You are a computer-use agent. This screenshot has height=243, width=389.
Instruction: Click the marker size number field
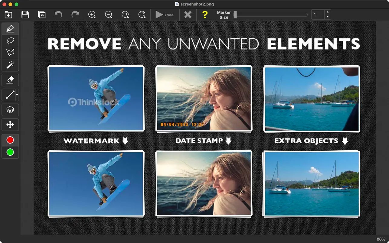[318, 15]
